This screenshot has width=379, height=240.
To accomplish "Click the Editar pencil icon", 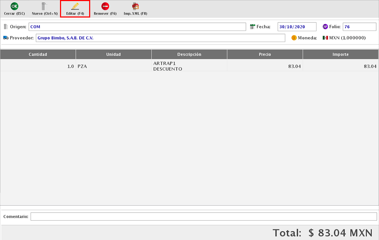I will tap(75, 6).
